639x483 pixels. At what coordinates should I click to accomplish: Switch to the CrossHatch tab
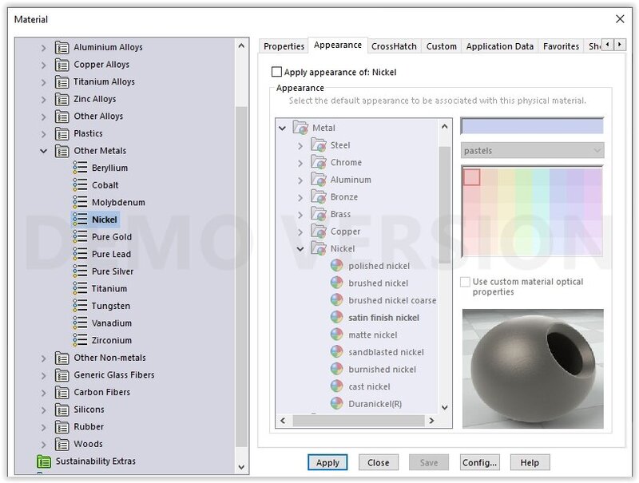pyautogui.click(x=394, y=46)
